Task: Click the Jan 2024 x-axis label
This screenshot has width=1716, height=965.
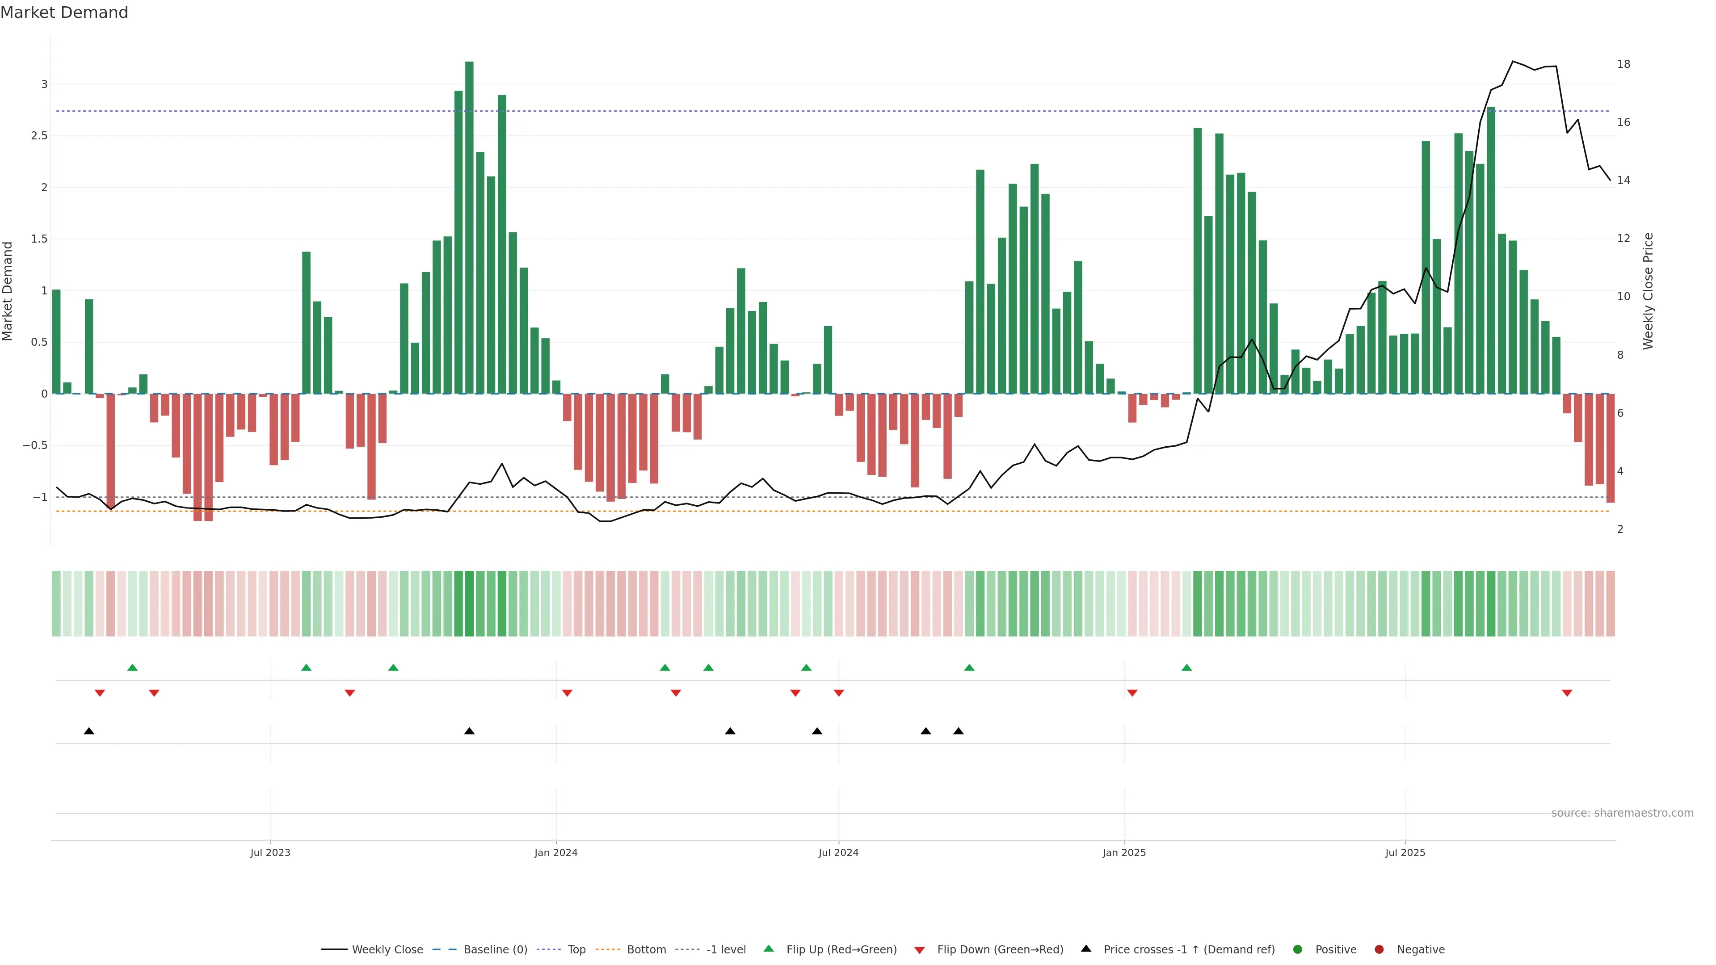Action: tap(555, 852)
